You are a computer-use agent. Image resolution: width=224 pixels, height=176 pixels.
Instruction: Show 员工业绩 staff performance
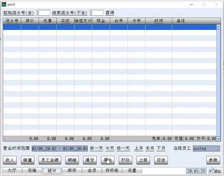pyautogui.click(x=50, y=160)
